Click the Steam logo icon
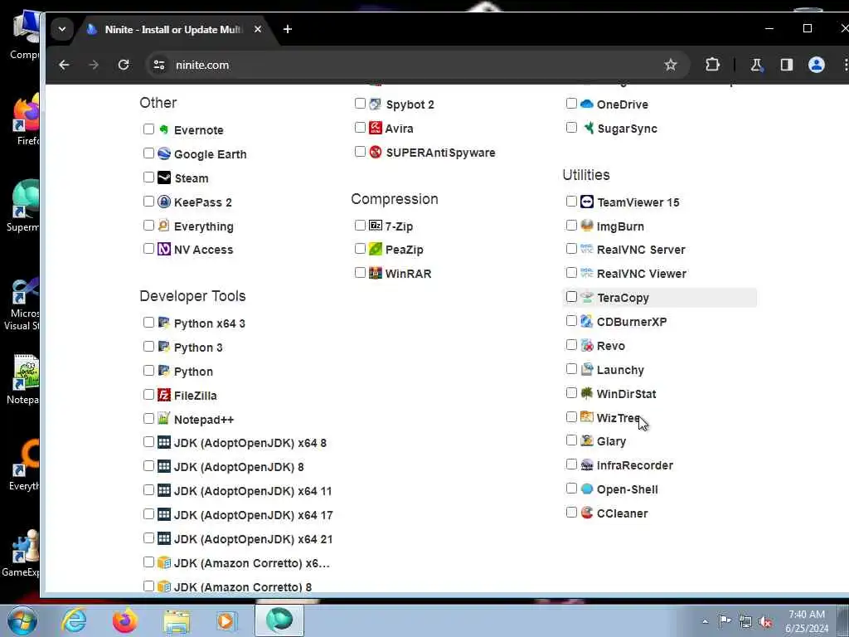 pyautogui.click(x=163, y=177)
